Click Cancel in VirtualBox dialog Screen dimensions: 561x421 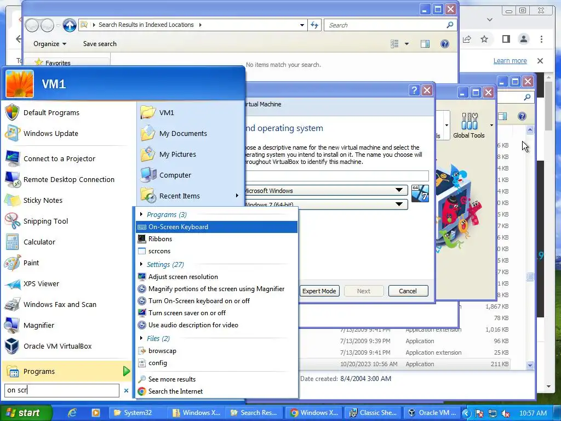click(x=408, y=291)
